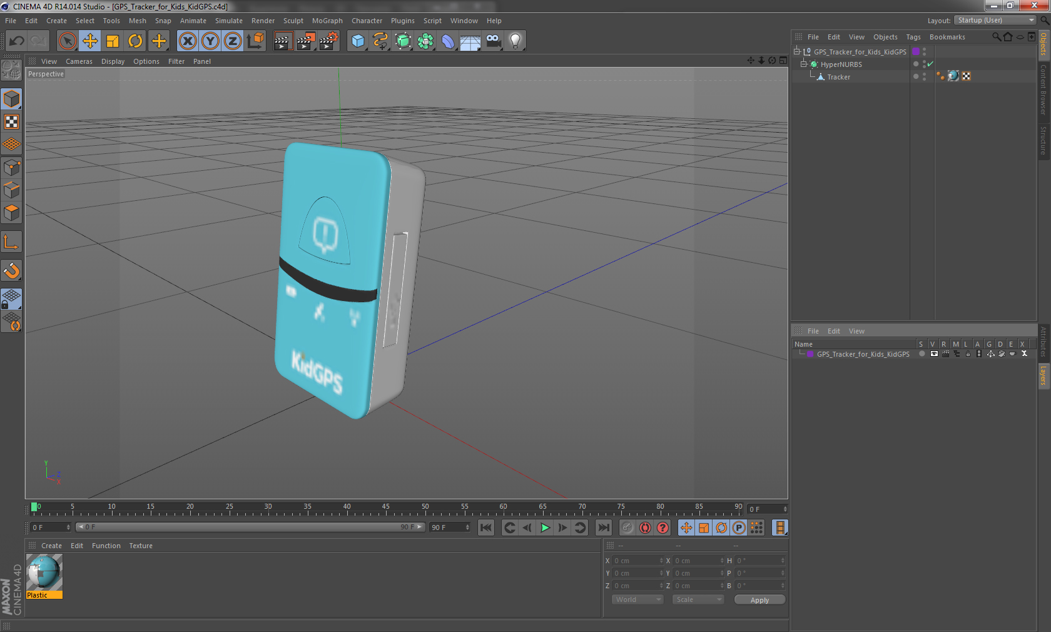The image size is (1051, 632).
Task: Add a light object
Action: pyautogui.click(x=515, y=41)
